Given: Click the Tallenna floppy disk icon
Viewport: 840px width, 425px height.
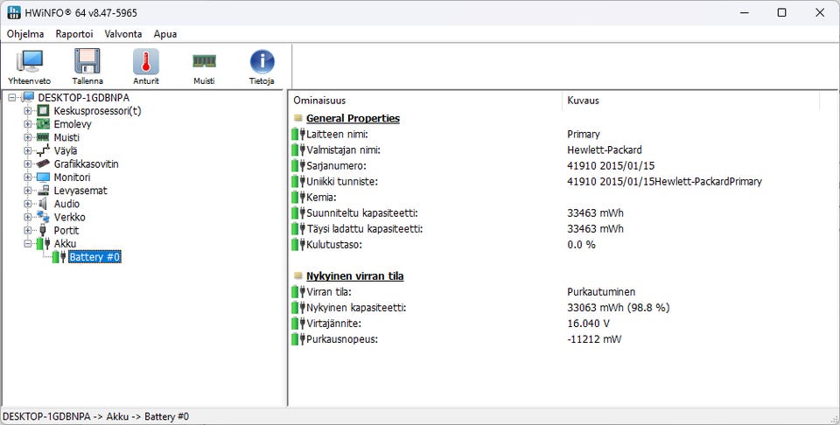Looking at the screenshot, I should [87, 61].
